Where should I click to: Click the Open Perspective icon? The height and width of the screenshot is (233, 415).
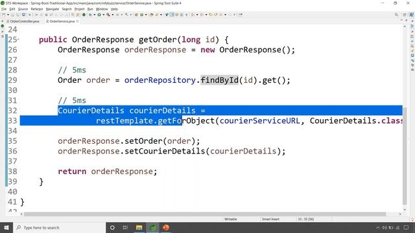pos(405,14)
